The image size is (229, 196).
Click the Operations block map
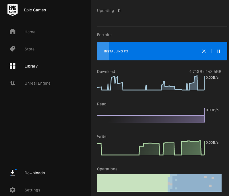tap(159, 183)
